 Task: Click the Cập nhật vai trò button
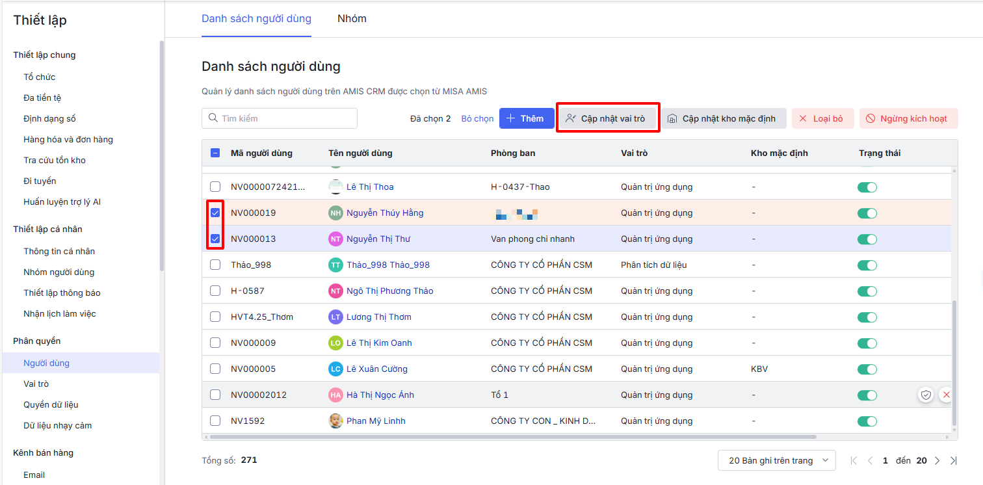[608, 118]
